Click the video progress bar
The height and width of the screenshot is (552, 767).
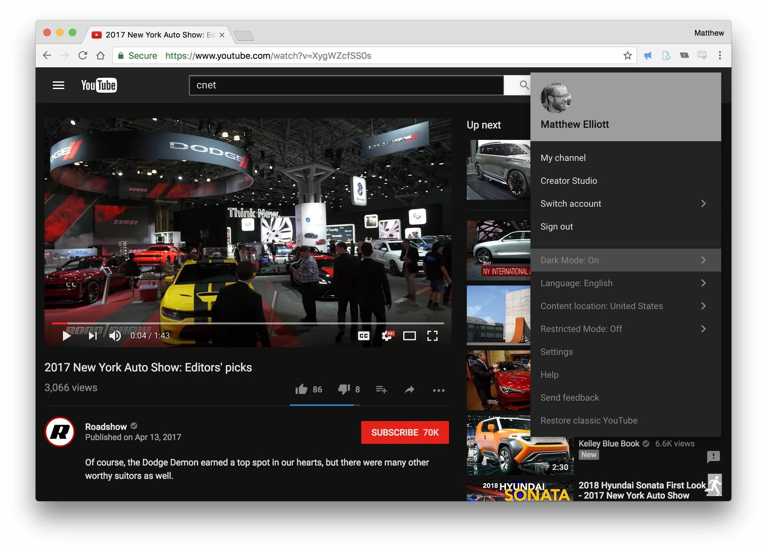coord(247,323)
